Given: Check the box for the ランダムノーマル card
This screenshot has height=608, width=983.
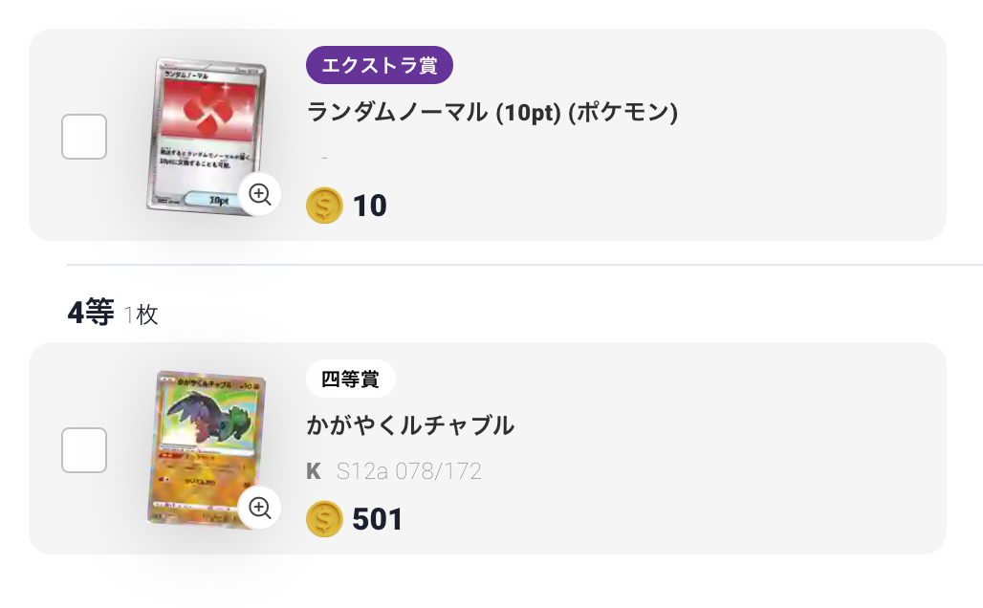Looking at the screenshot, I should click(x=83, y=136).
